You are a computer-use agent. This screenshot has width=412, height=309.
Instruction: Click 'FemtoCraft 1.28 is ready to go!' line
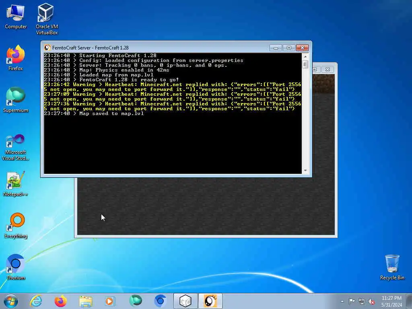111,80
